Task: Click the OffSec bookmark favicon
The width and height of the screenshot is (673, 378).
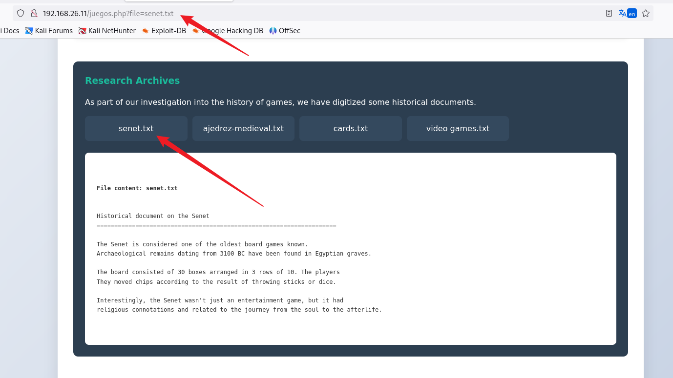Action: 273,31
